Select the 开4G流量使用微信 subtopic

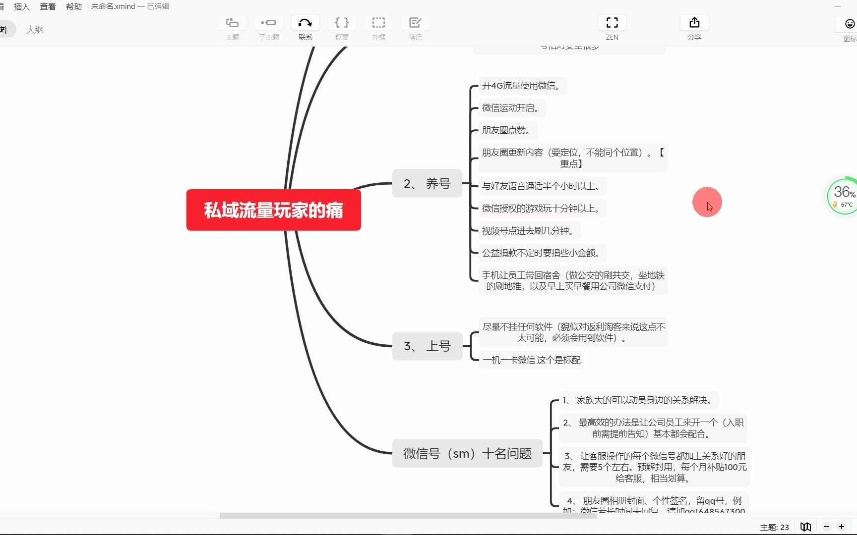coord(523,86)
